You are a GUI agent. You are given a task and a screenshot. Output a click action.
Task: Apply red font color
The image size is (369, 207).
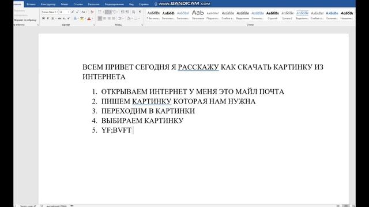89,18
